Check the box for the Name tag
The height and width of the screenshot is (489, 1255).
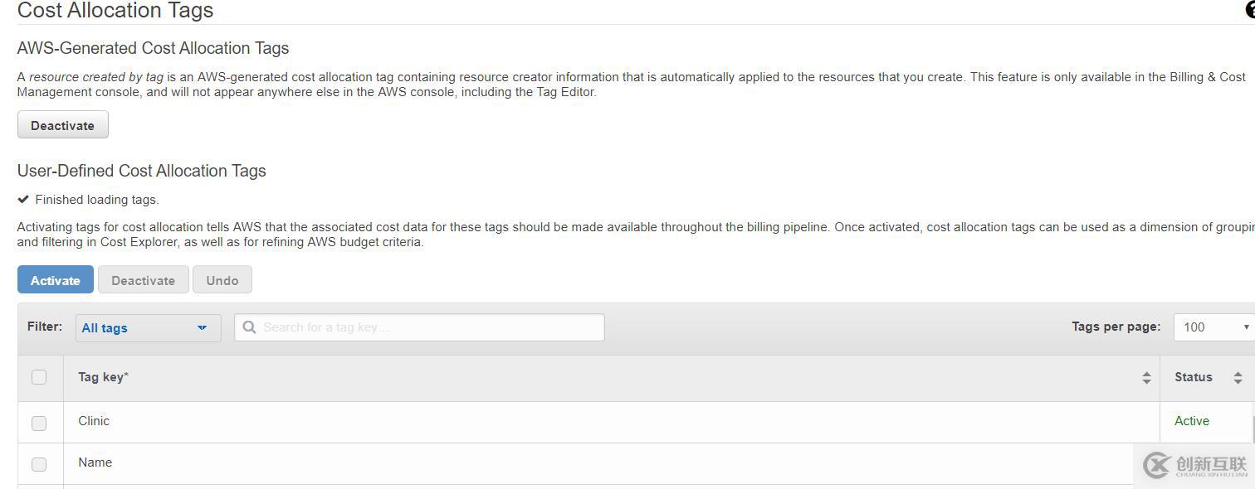(x=39, y=464)
